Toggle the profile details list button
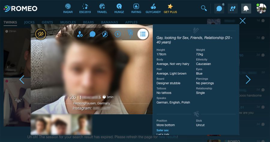Image resolution: width=270 pixels, height=142 pixels. click(x=143, y=34)
